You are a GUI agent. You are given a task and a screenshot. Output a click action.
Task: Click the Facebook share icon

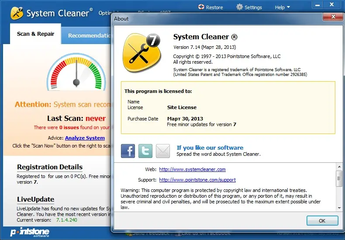(128, 151)
